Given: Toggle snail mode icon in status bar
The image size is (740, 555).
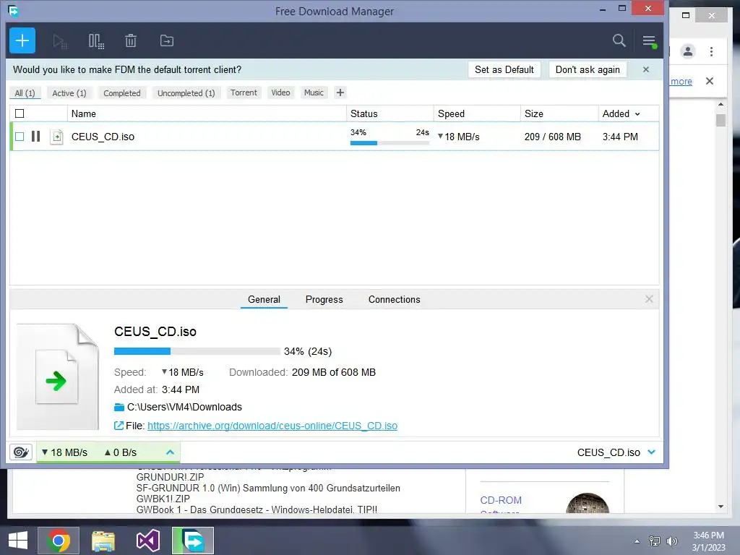Looking at the screenshot, I should (x=21, y=452).
